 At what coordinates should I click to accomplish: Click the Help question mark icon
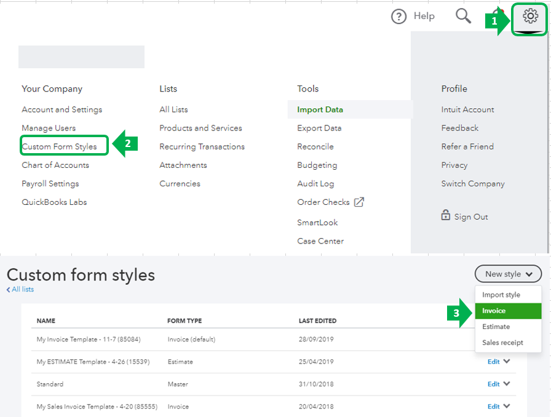(398, 17)
